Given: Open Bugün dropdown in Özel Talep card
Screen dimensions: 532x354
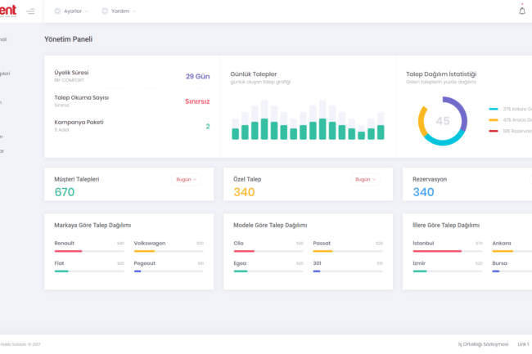Looking at the screenshot, I should point(366,179).
